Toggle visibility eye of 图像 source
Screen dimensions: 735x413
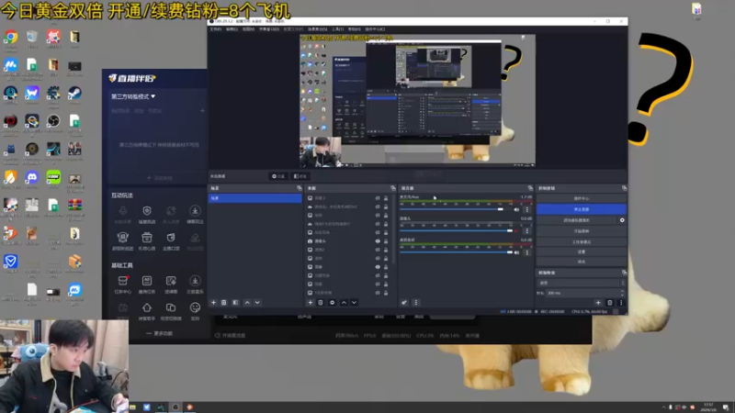378,267
